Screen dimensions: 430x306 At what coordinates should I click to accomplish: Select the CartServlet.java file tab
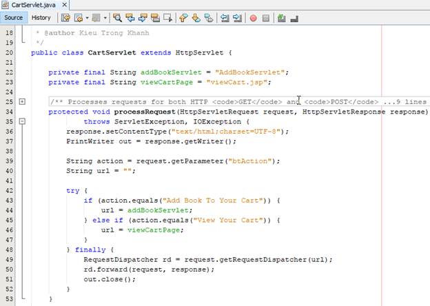tap(33, 5)
